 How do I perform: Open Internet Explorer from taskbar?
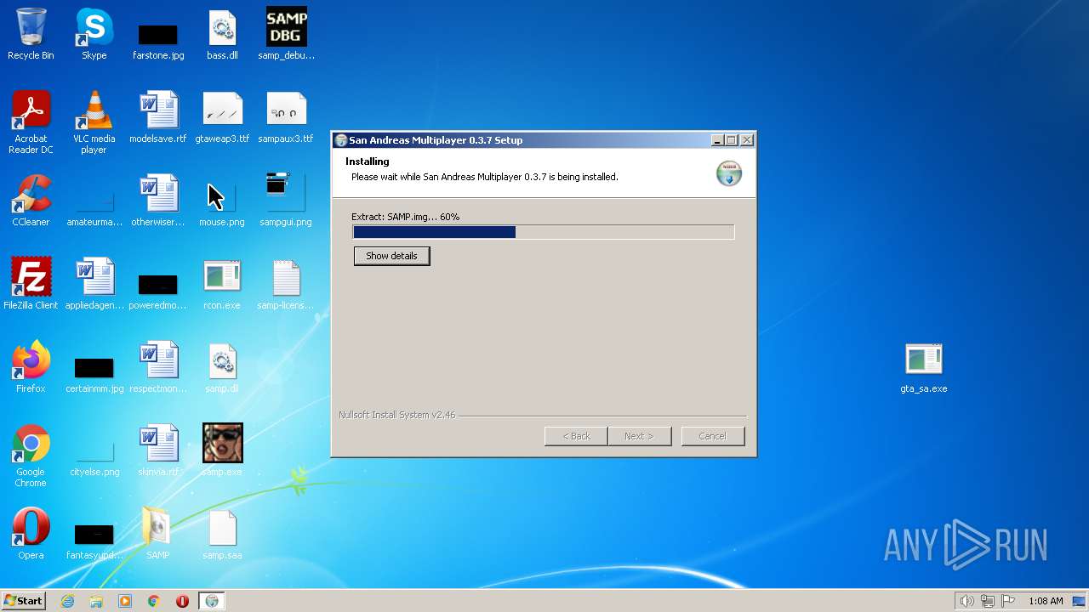(x=68, y=601)
